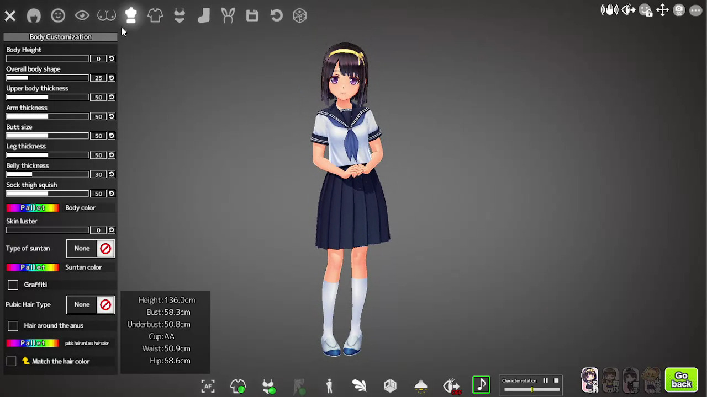707x397 pixels.
Task: Click the Arm thickness value field
Action: point(98,116)
